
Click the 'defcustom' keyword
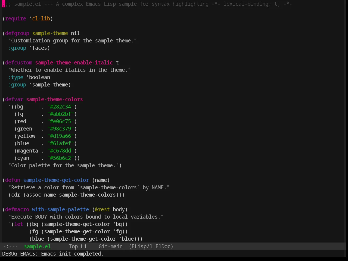(x=18, y=63)
